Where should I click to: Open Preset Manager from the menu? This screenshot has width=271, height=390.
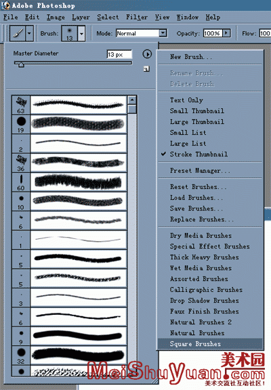(x=211, y=171)
